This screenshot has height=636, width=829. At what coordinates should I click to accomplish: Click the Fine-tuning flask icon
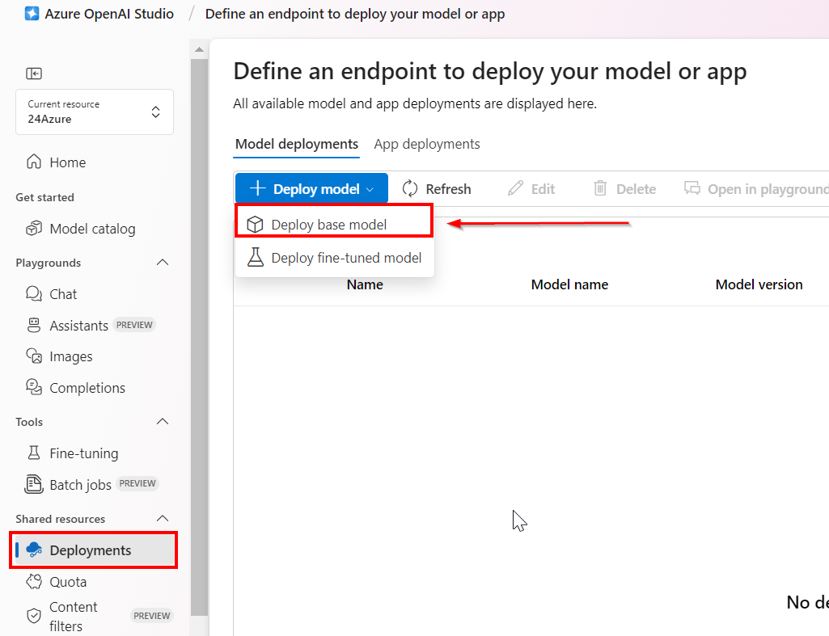[x=34, y=453]
